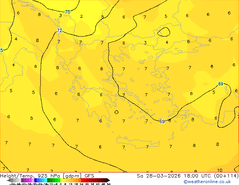This screenshot has width=239, height=185.
Task: Click the Sa 28-03-2026 18:00 UTC timestamp
Action: (188, 176)
